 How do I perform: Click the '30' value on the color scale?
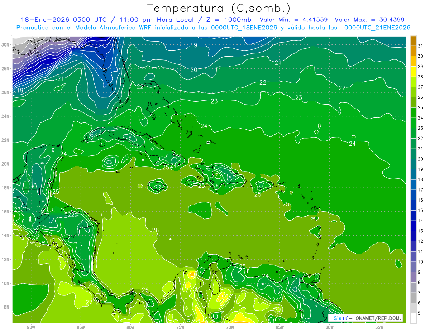[421, 56]
